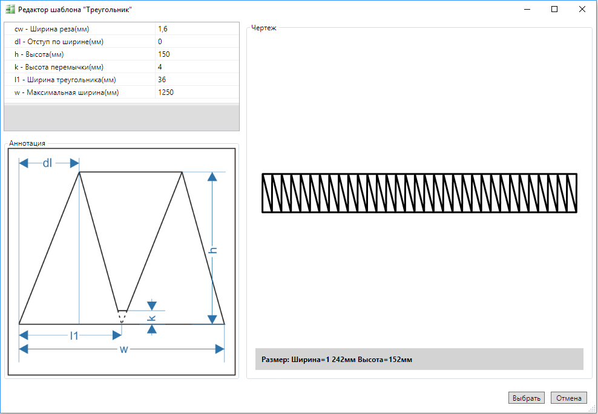598x414 pixels.
Task: Edit the w maximum width value 1250
Action: (x=197, y=92)
